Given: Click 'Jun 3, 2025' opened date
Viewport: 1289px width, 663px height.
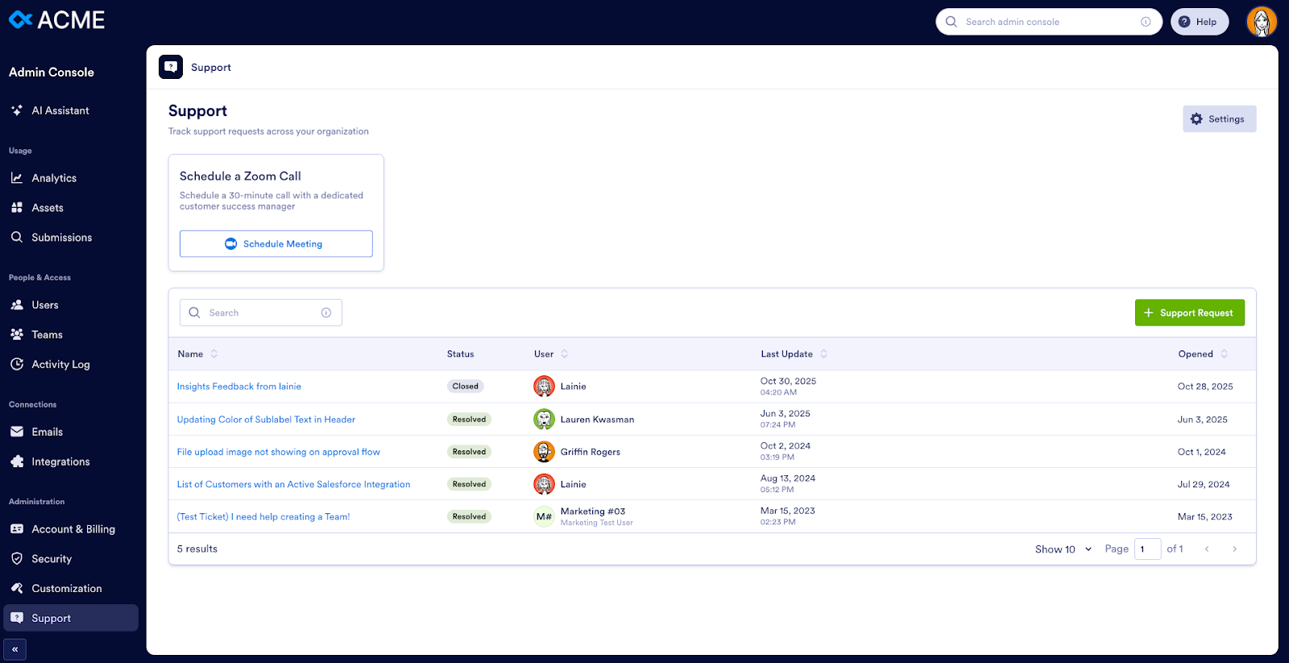Looking at the screenshot, I should tap(1203, 420).
